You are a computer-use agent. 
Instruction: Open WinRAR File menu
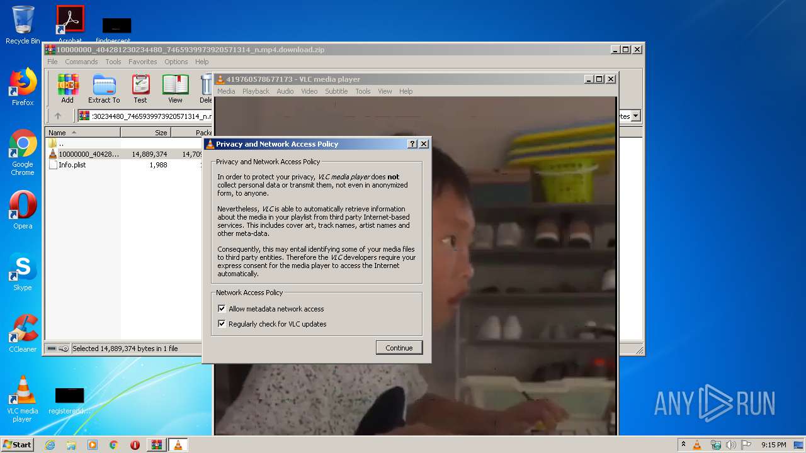point(52,62)
